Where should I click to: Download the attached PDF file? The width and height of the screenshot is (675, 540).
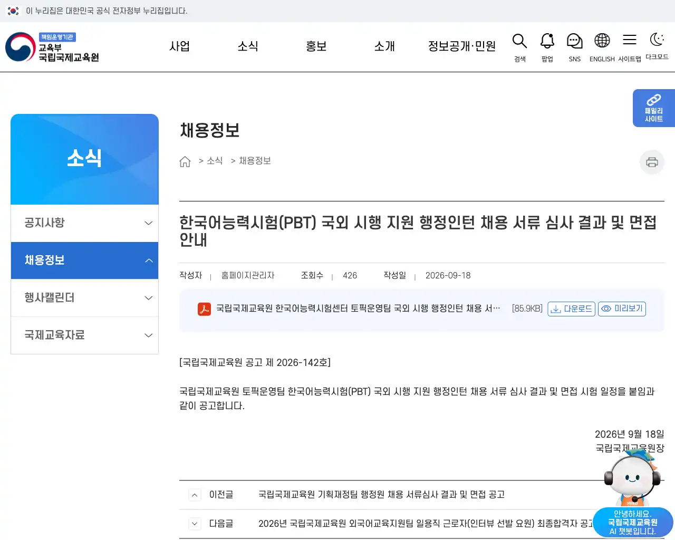[572, 309]
